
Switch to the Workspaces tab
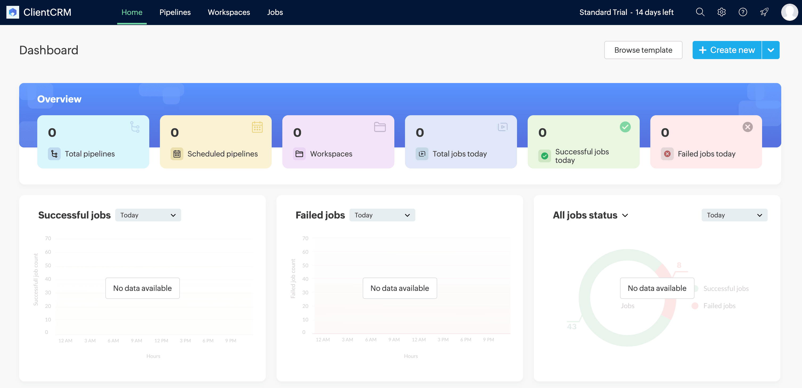(x=229, y=12)
